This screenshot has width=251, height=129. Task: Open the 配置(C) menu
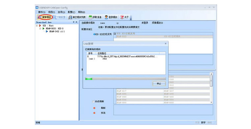pos(71,12)
